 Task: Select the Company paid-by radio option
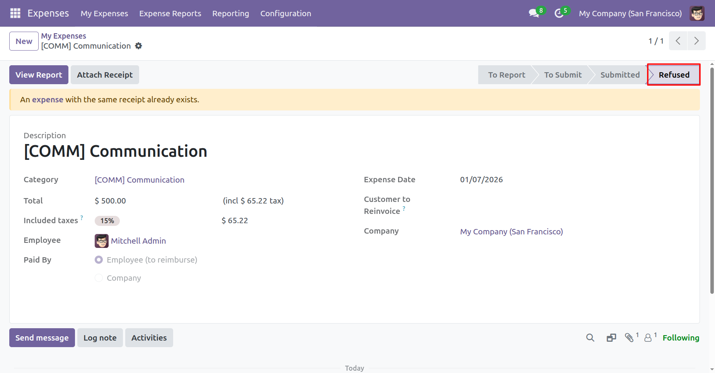coord(99,278)
